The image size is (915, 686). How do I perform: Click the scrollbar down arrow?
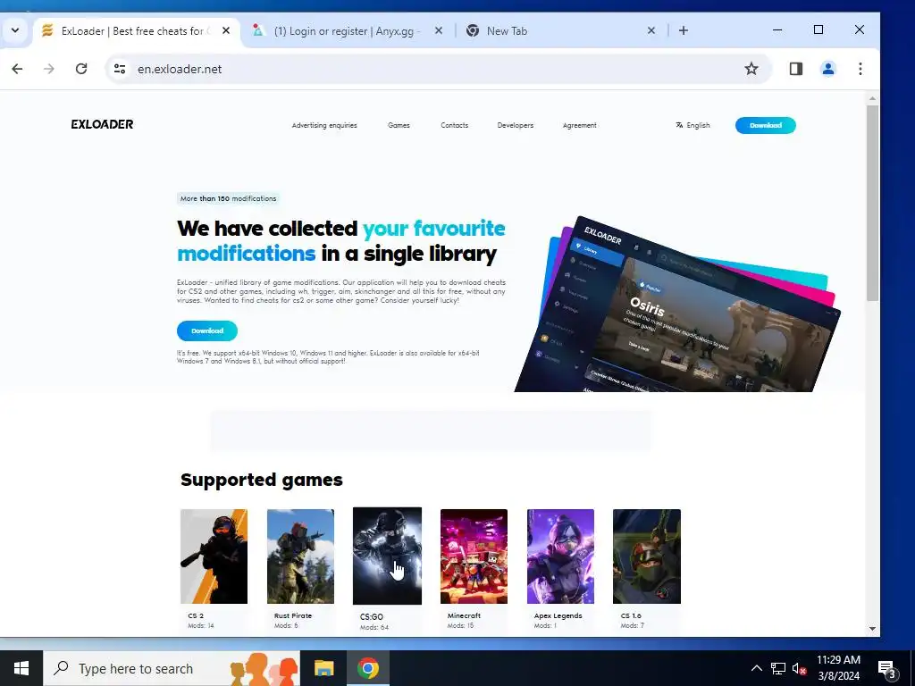(872, 629)
